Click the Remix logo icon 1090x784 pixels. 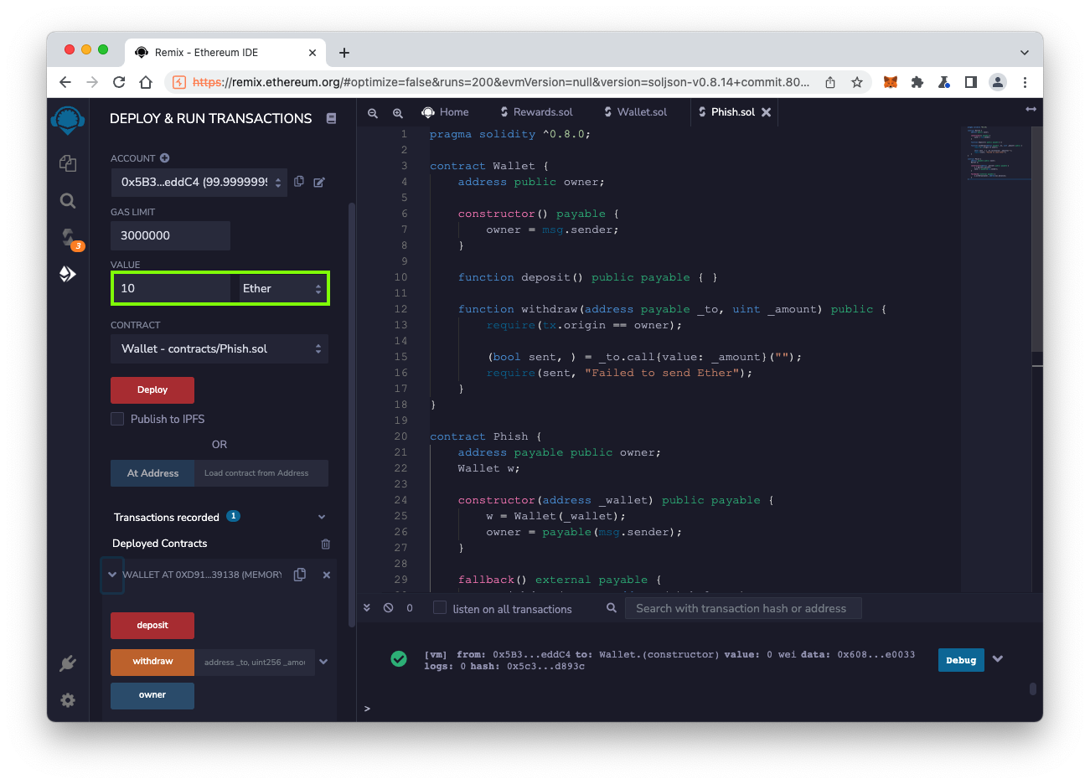click(x=68, y=120)
